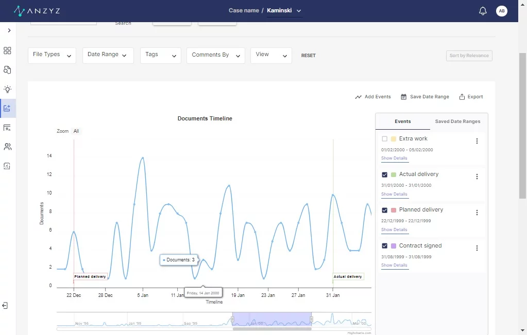Click the Planned delivery marker label on chart
The height and width of the screenshot is (335, 527).
(90, 276)
